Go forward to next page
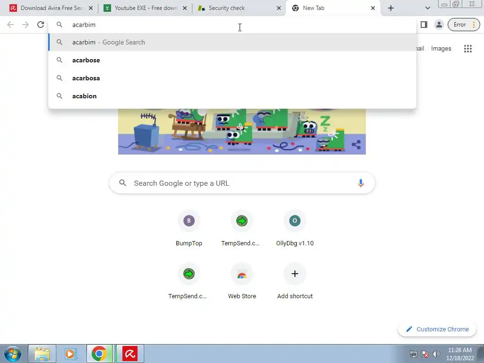Image resolution: width=484 pixels, height=363 pixels. 26,25
